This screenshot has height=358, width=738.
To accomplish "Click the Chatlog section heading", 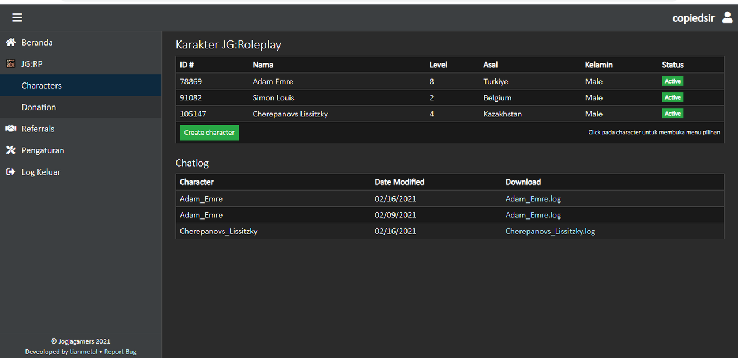I will pos(192,163).
